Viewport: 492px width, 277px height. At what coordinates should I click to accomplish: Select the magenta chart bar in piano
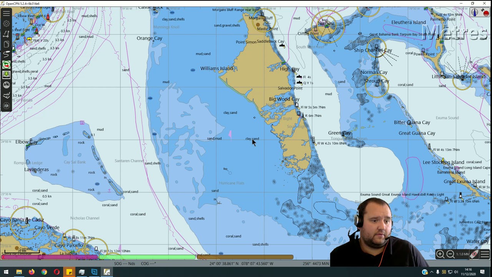click(x=50, y=257)
